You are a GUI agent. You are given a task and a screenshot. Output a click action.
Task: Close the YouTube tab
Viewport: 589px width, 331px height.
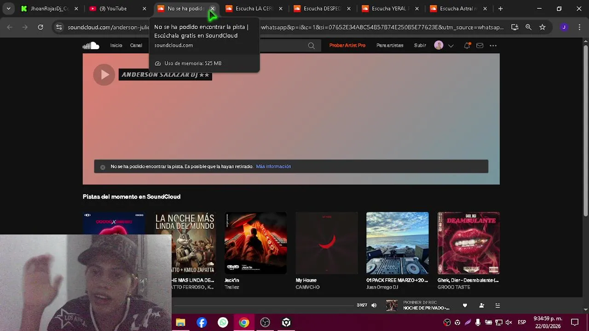[144, 8]
